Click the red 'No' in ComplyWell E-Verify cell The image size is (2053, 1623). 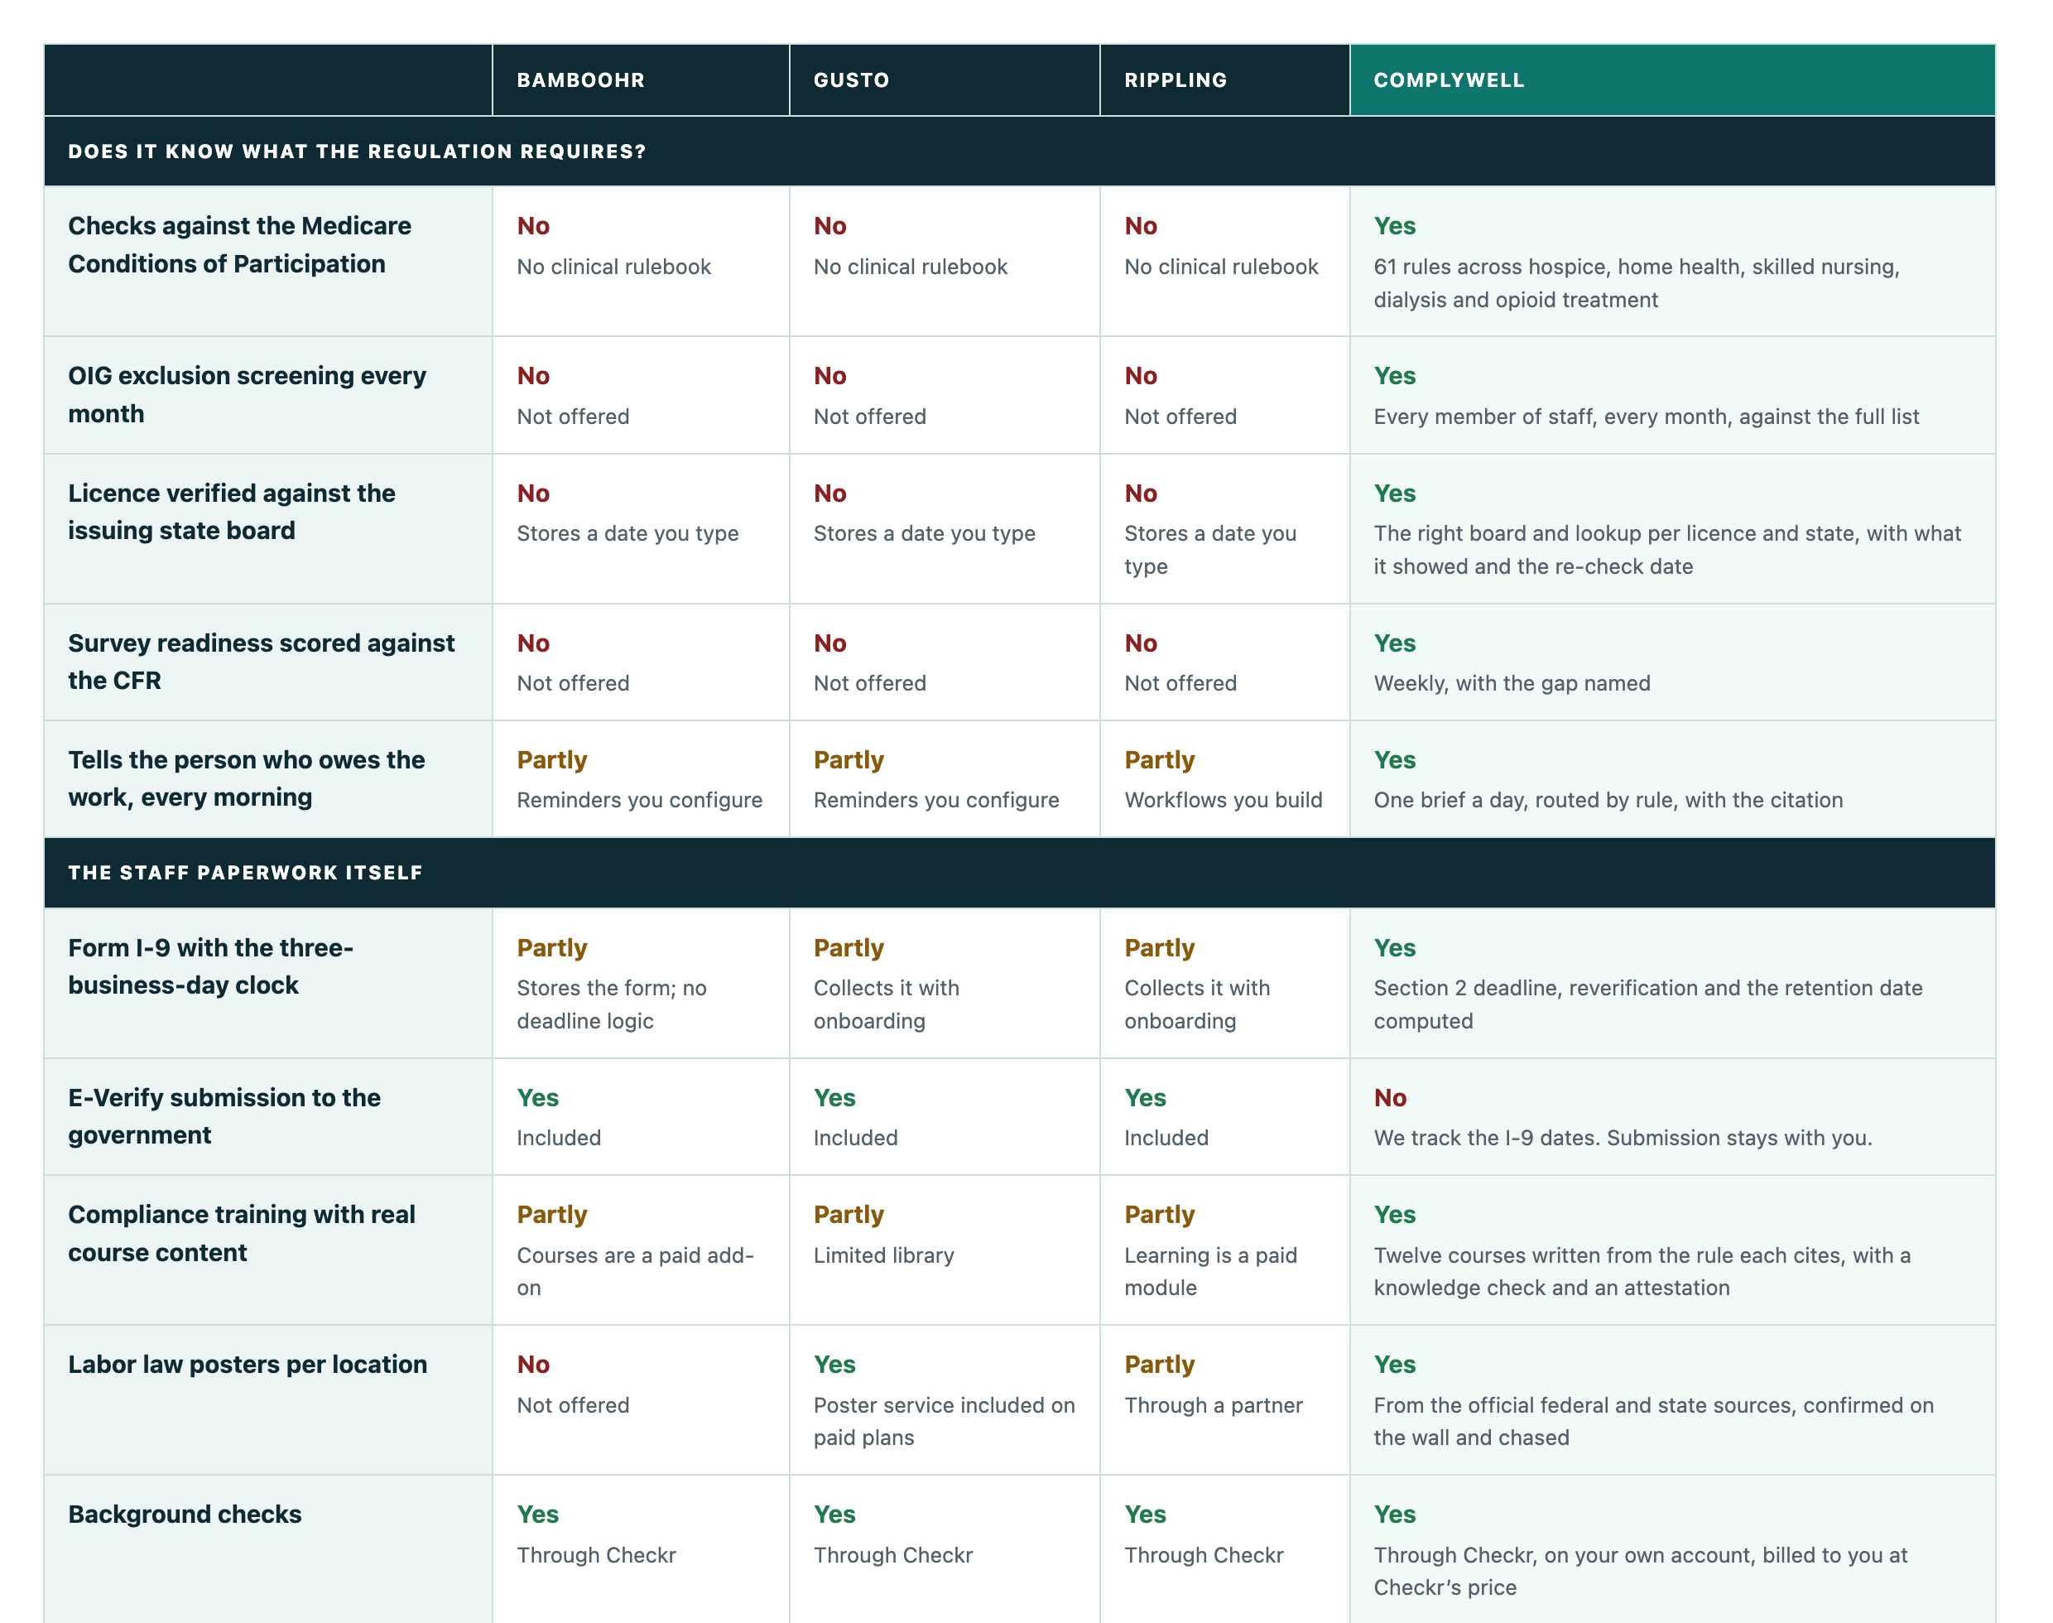coord(1390,1097)
